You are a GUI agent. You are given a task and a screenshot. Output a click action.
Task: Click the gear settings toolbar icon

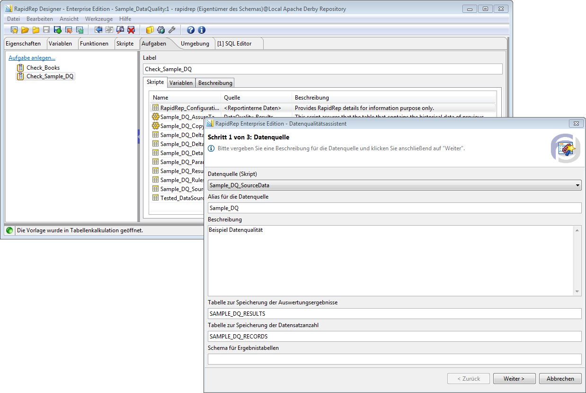pos(161,30)
